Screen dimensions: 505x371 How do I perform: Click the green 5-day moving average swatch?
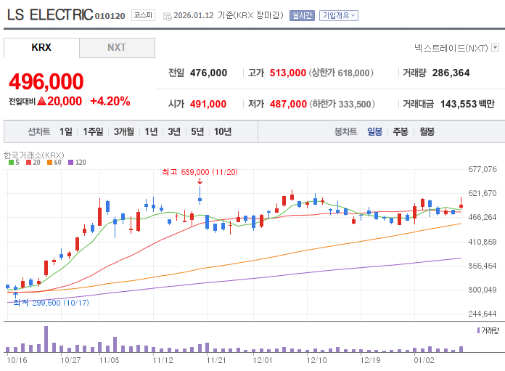coord(12,162)
